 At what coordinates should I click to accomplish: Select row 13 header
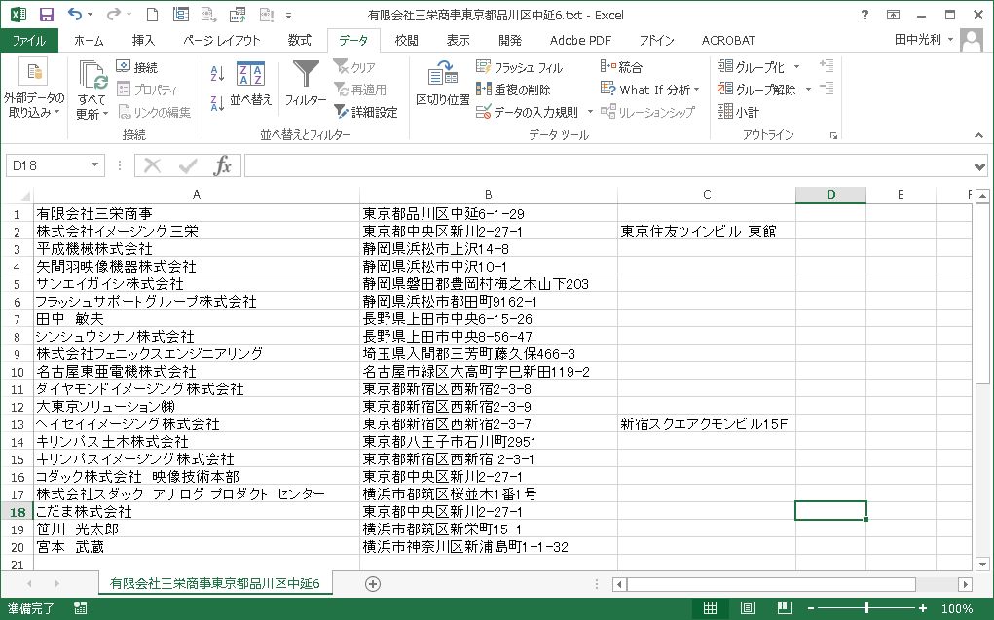[18, 424]
